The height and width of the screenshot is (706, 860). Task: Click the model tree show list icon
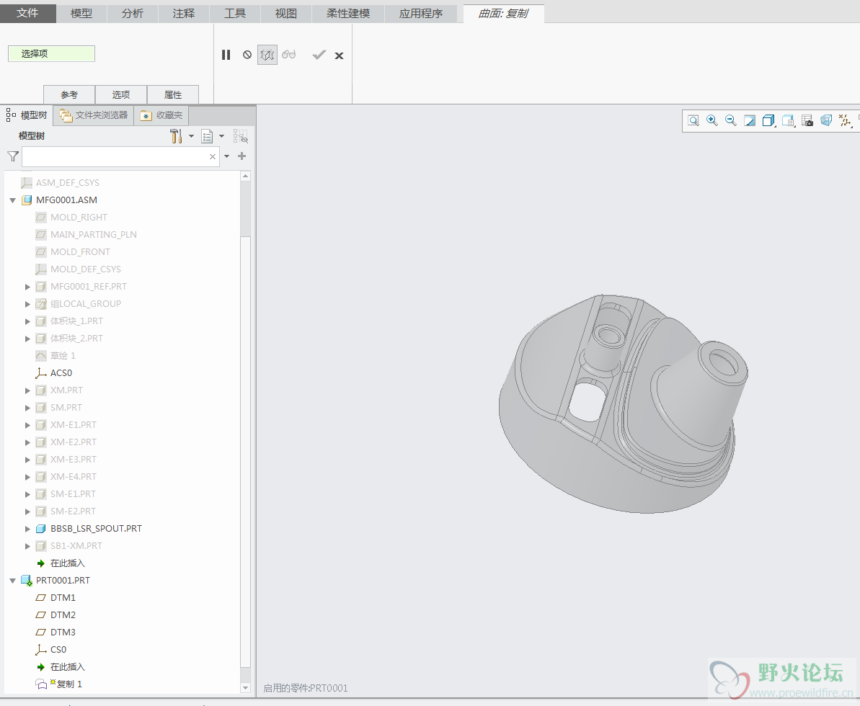207,136
